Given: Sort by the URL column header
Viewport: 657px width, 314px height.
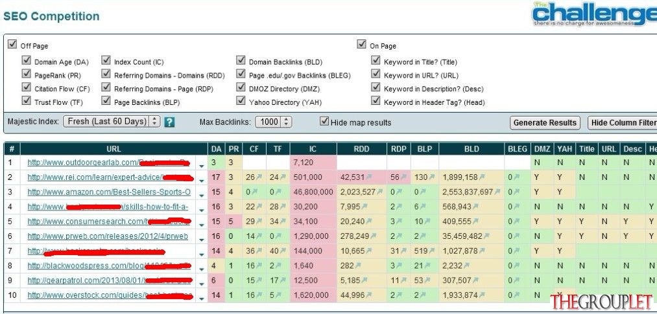Looking at the screenshot, I should click(114, 149).
